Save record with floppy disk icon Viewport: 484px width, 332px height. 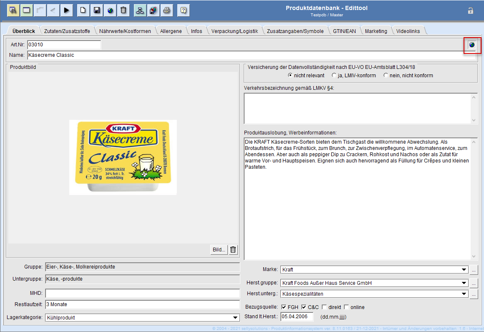point(97,10)
